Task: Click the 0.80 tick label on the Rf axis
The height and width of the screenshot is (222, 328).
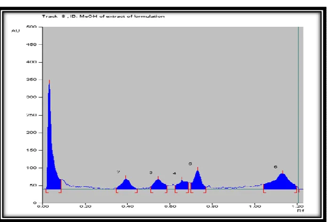Action: (x=212, y=206)
